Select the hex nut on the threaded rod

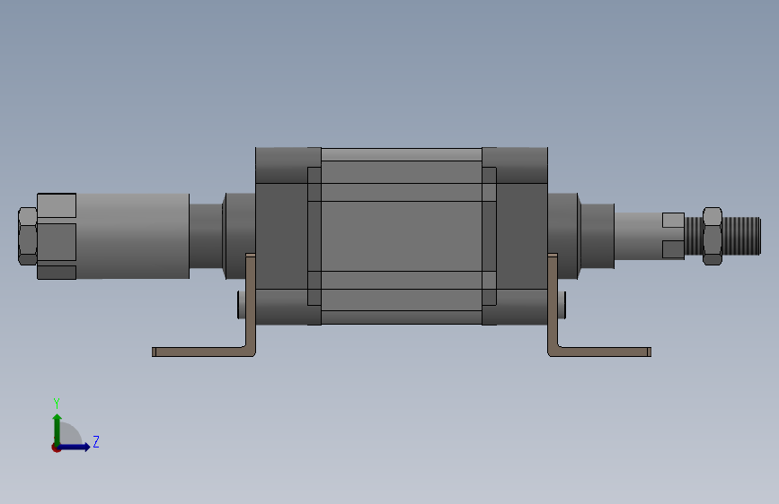[x=713, y=236]
